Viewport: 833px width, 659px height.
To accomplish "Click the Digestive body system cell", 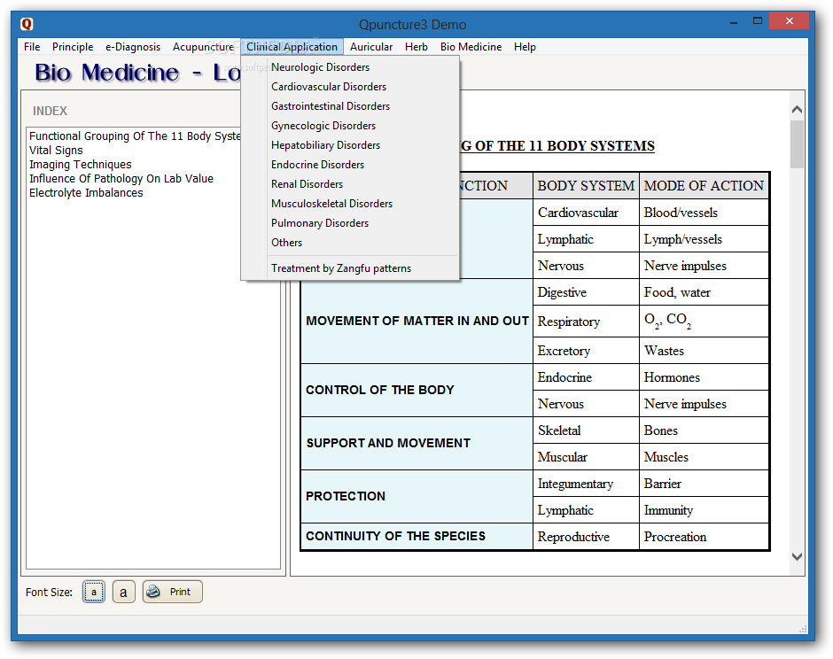I will click(x=586, y=292).
